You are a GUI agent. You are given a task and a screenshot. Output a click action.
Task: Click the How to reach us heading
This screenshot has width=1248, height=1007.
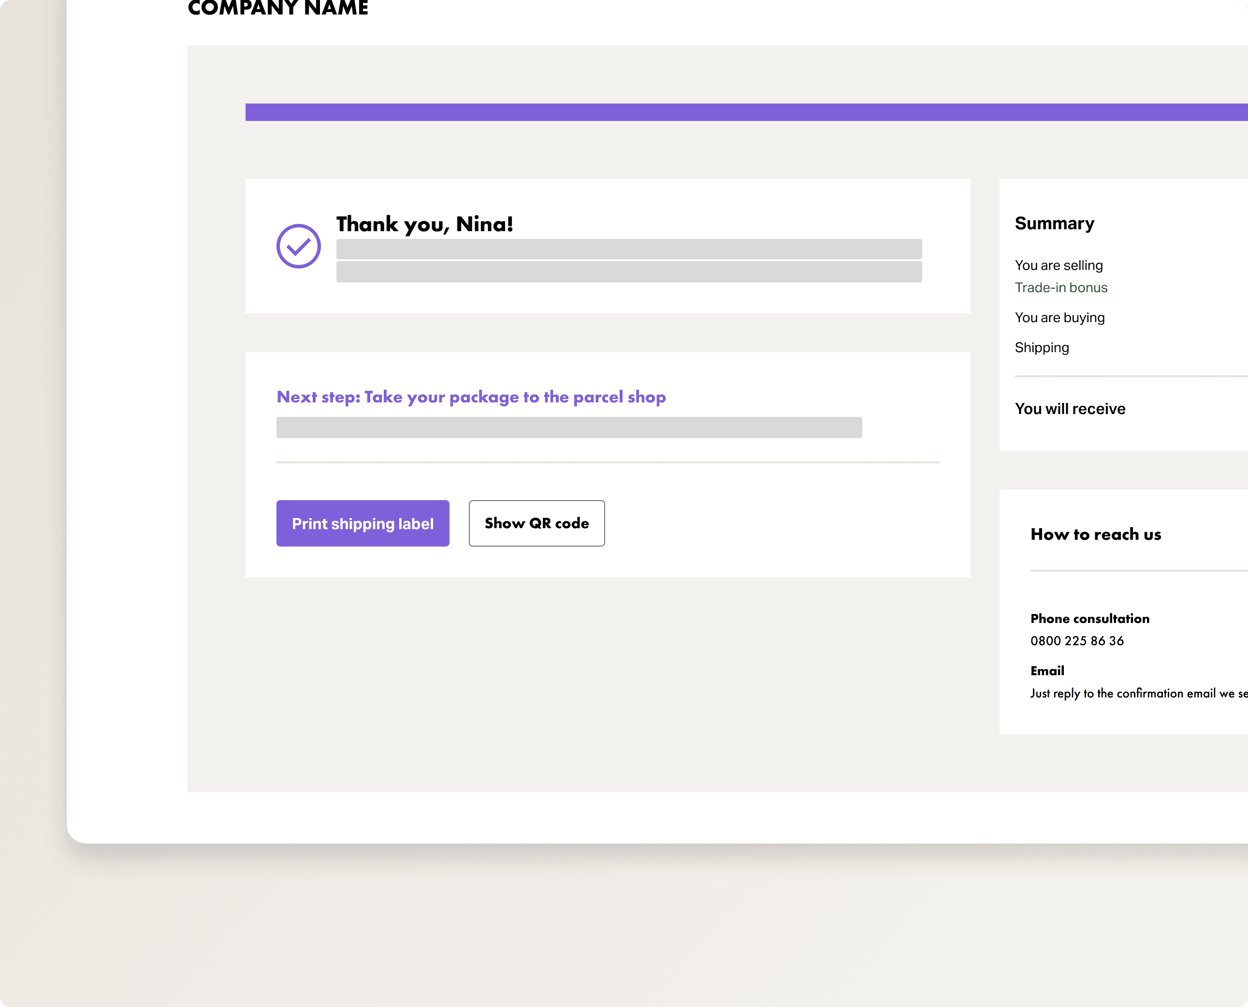(x=1096, y=534)
